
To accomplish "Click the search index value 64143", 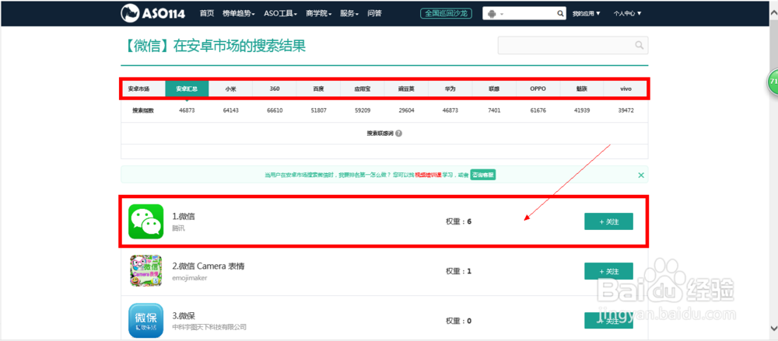I will click(231, 110).
